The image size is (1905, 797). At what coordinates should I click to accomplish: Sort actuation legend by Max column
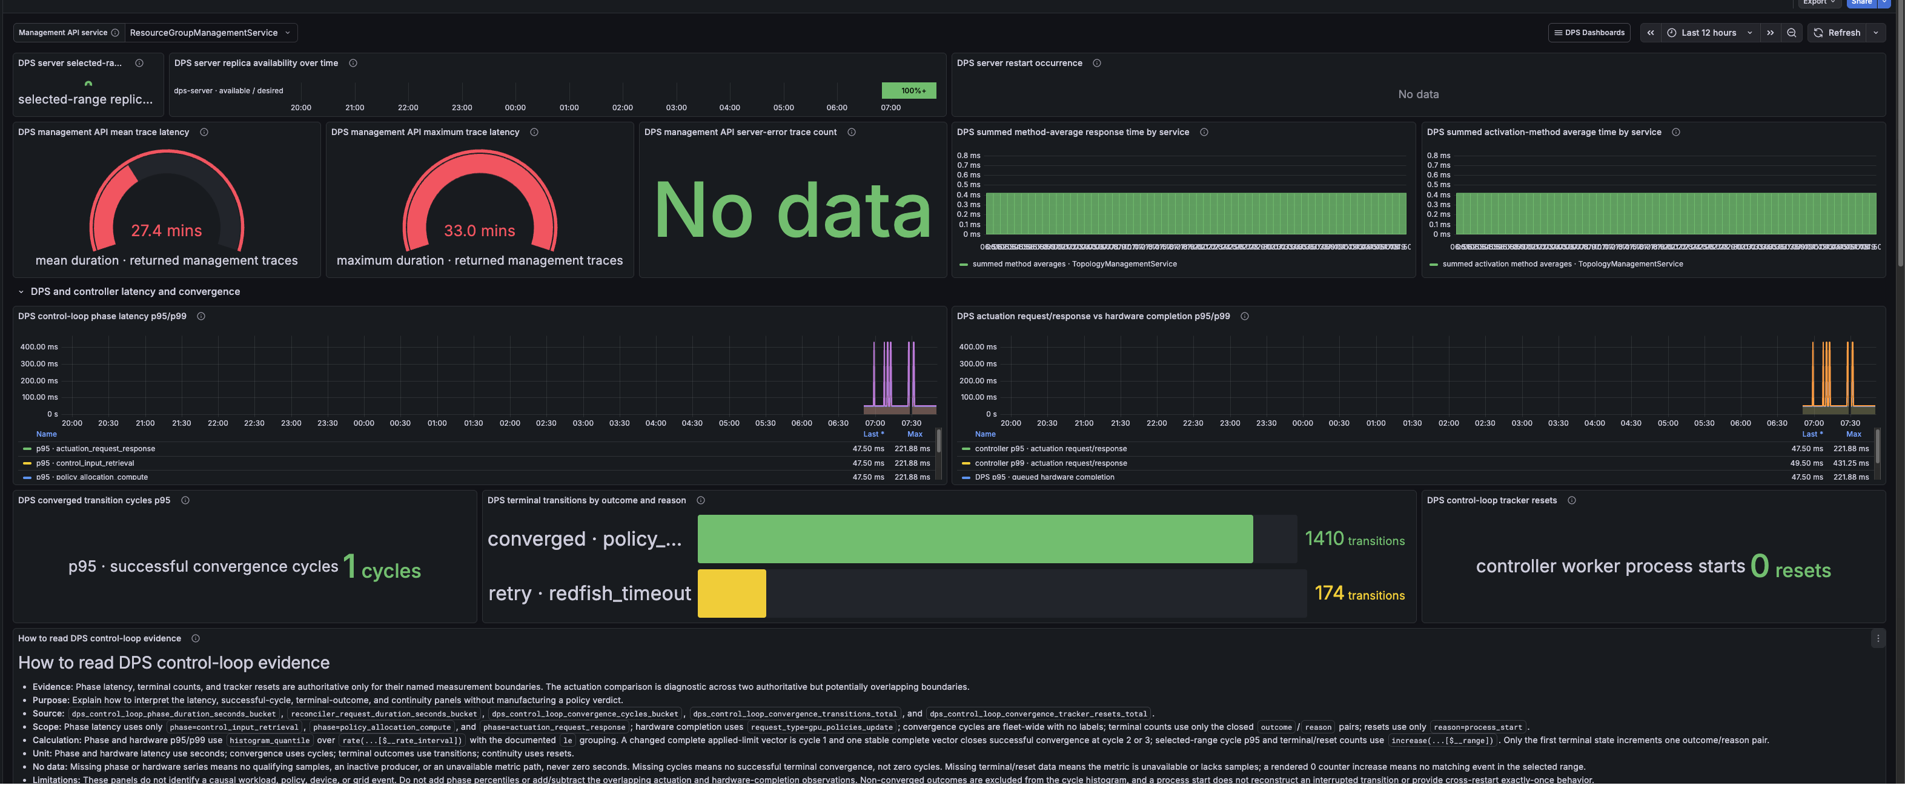tap(1854, 435)
